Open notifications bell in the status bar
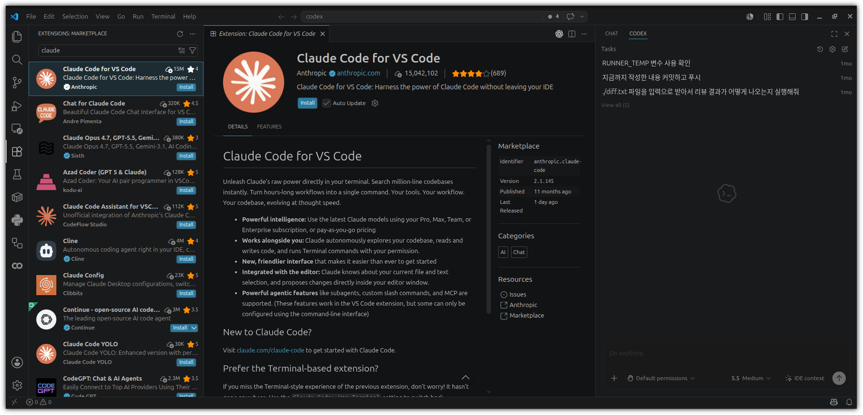The height and width of the screenshot is (415, 863). pyautogui.click(x=849, y=402)
